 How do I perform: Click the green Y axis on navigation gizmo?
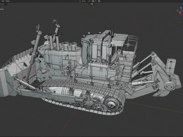[178, 11]
